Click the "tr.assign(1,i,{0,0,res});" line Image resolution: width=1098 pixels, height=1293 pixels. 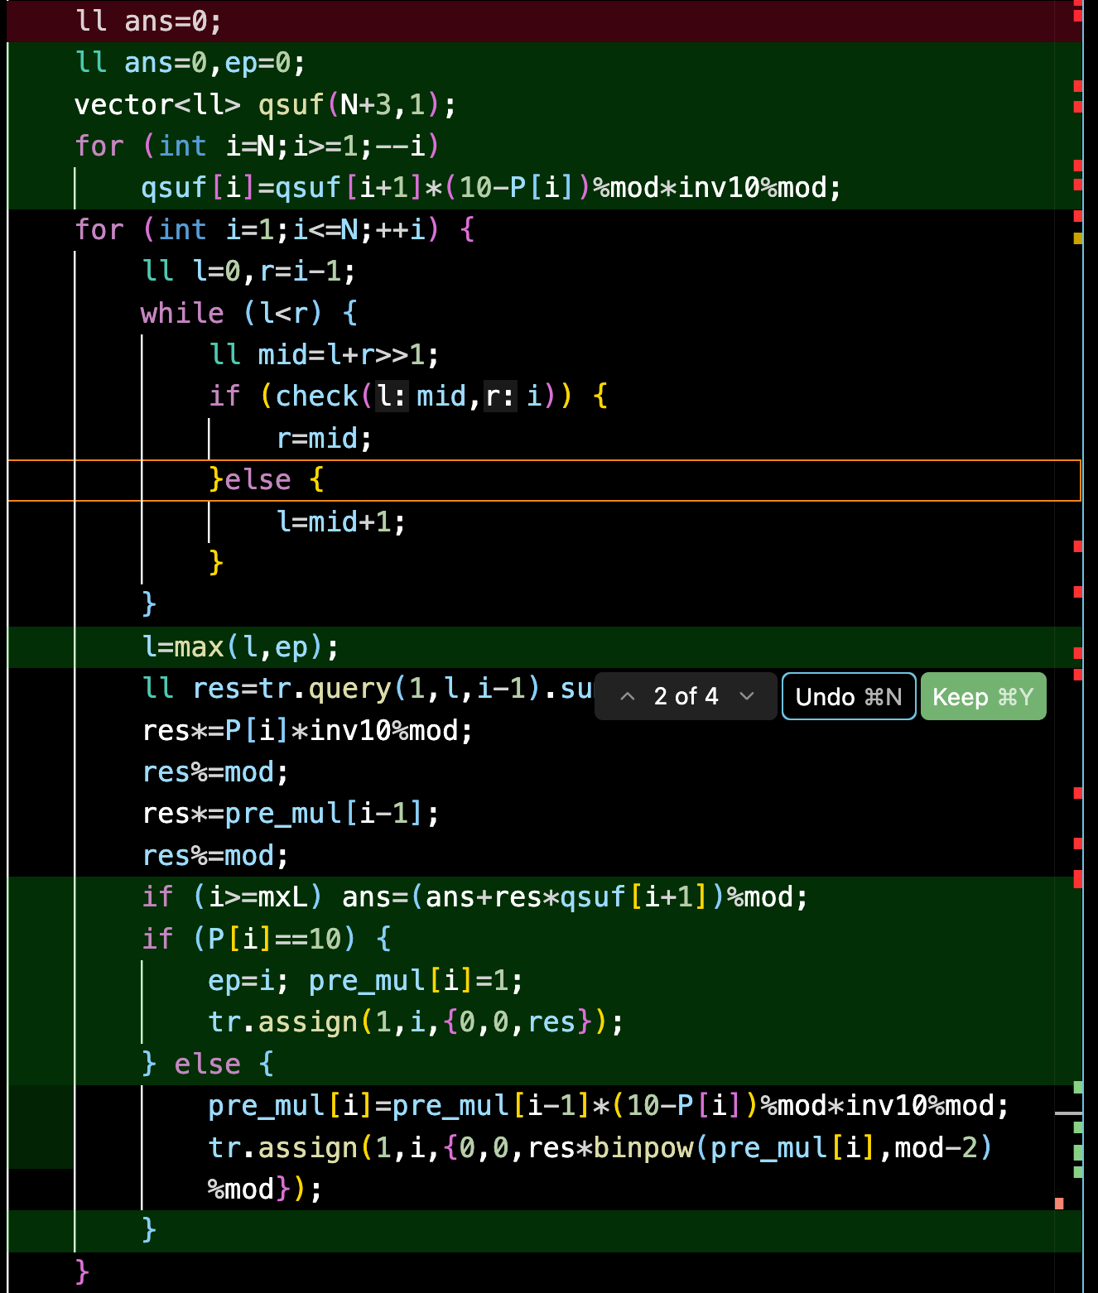(414, 1022)
